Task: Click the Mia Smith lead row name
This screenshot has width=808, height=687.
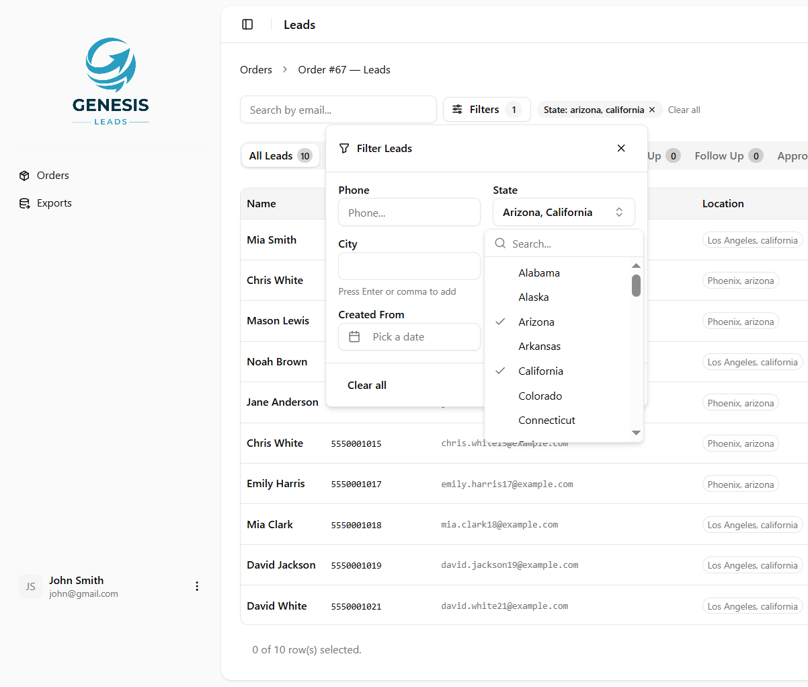Action: pos(272,240)
